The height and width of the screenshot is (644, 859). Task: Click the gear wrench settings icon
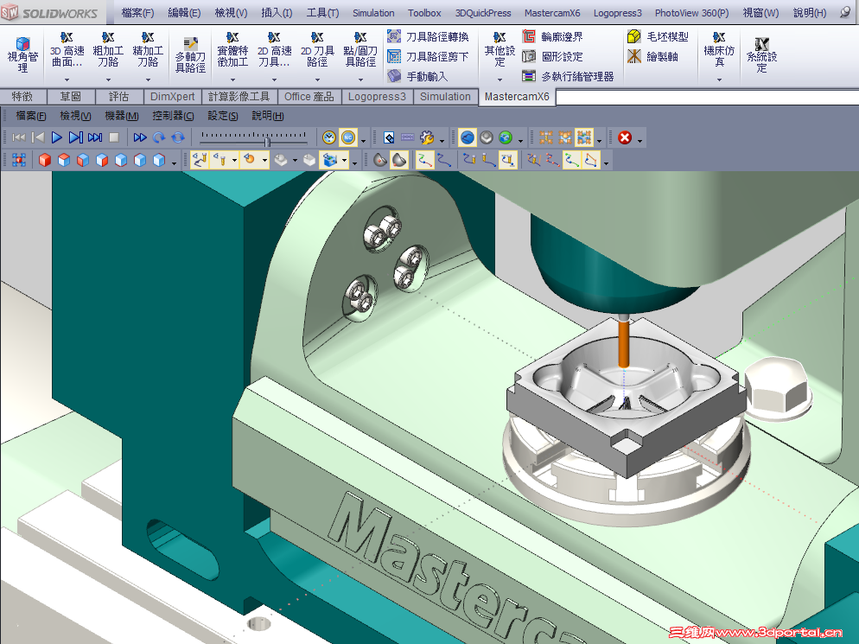(427, 137)
